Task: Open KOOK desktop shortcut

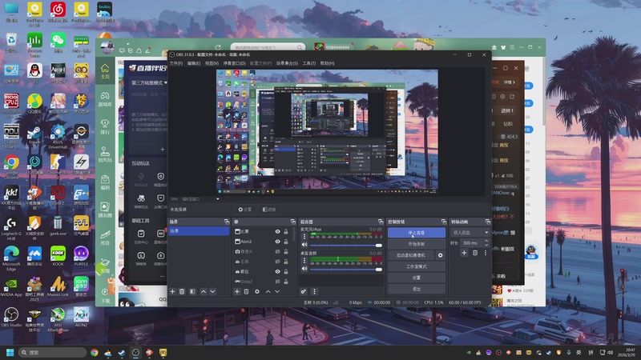Action: pos(58,256)
